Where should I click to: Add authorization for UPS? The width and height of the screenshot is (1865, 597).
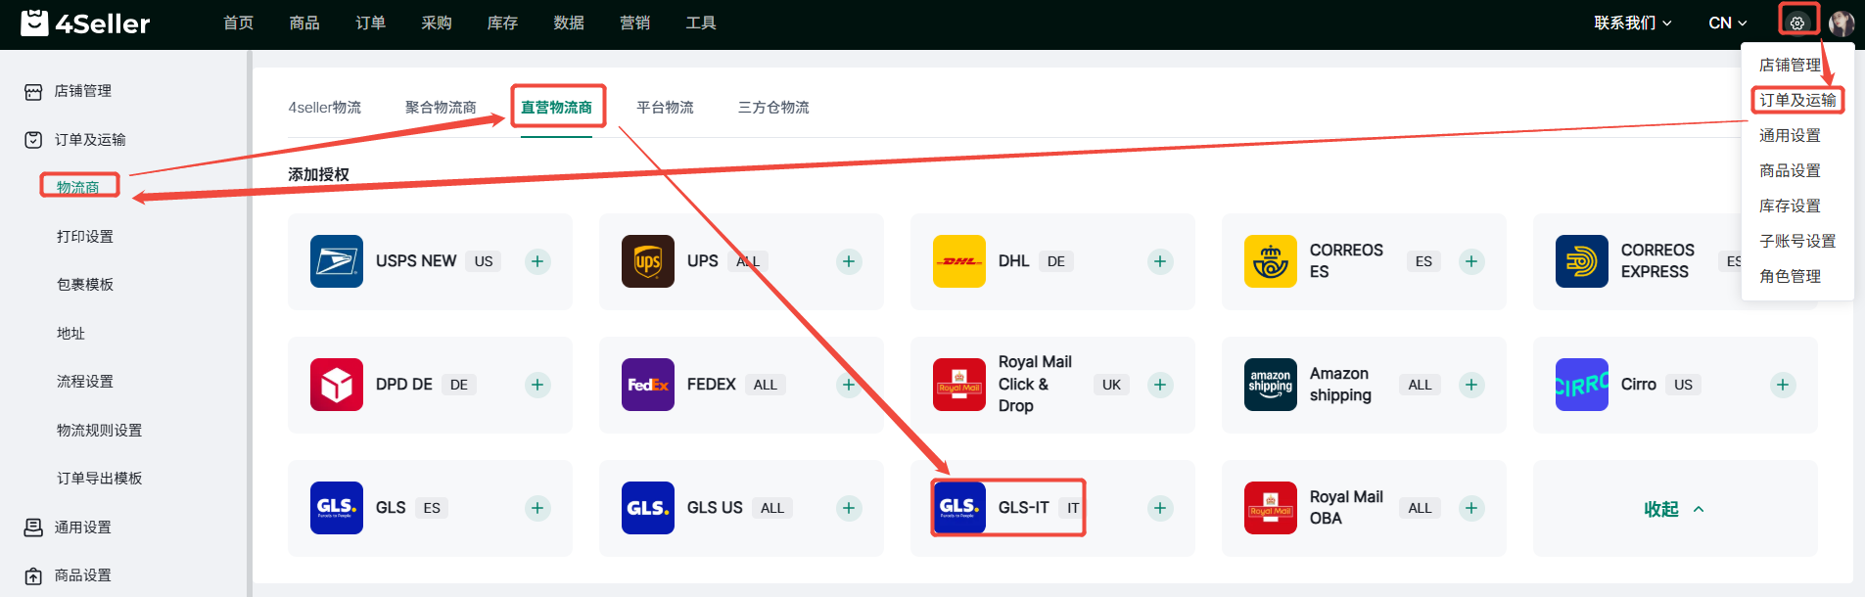(x=849, y=261)
